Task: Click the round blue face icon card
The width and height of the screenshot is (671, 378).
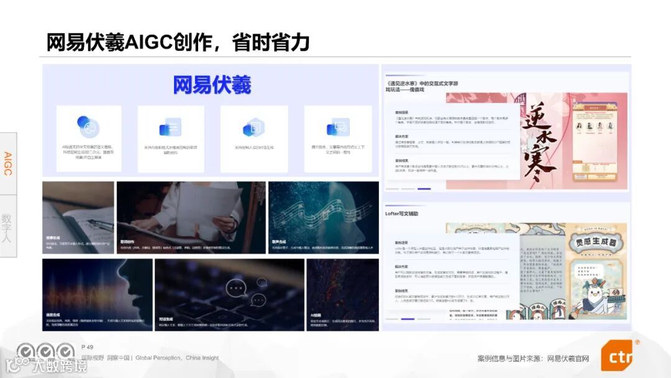Action: point(89,139)
